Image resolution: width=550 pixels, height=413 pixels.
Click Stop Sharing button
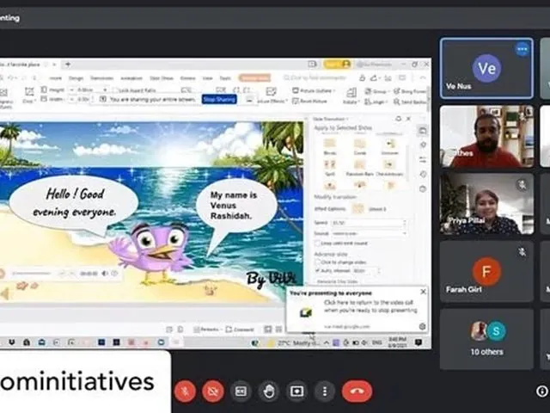pos(219,100)
